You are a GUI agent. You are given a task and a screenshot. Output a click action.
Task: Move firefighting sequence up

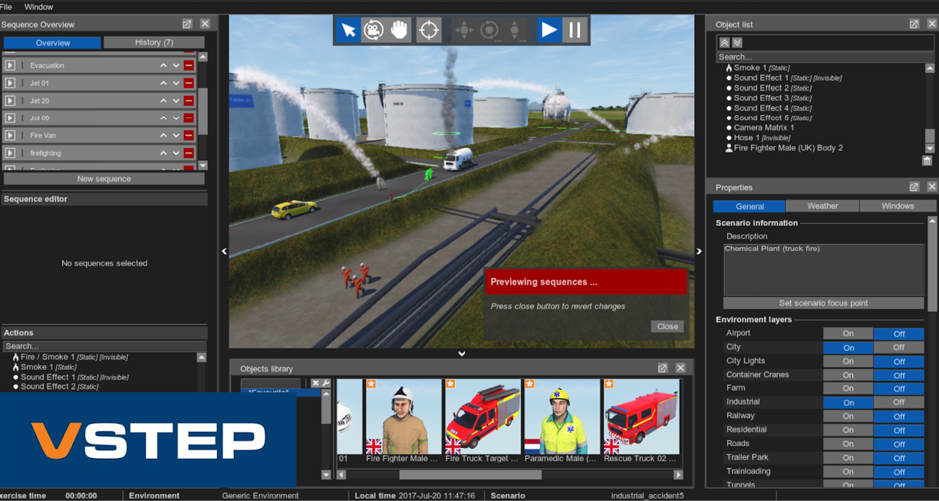[163, 153]
